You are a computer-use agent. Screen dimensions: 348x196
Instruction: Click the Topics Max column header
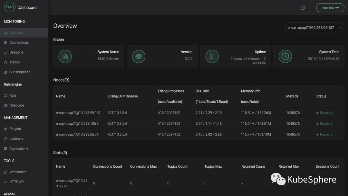[x=213, y=166]
